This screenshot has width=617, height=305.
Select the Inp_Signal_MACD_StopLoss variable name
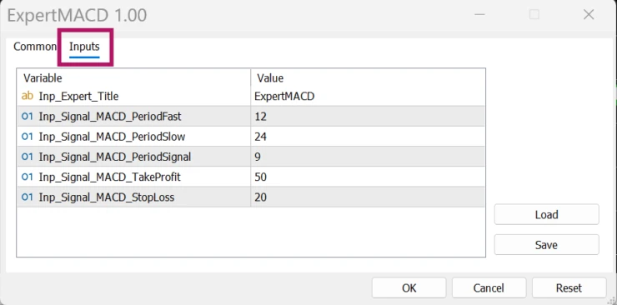(107, 197)
